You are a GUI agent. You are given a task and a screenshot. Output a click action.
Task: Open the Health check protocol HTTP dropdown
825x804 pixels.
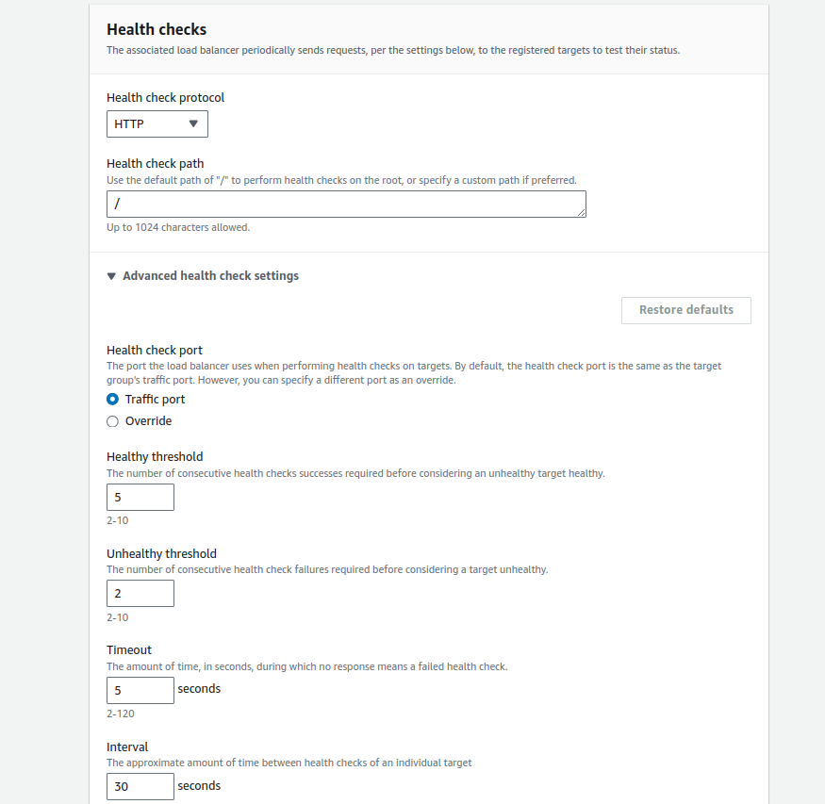click(x=157, y=123)
